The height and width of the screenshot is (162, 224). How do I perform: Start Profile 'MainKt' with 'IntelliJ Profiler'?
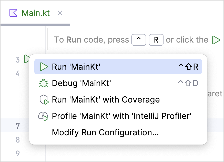click(121, 116)
